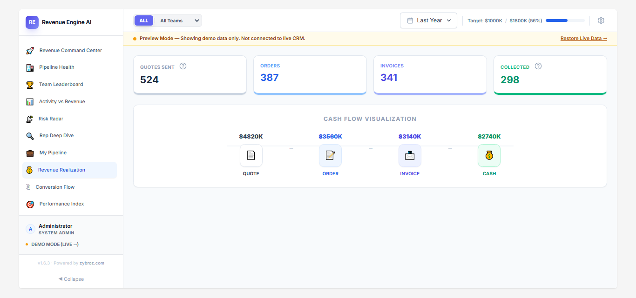The image size is (636, 298).
Task: Click the green CASH money bag icon
Action: 489,155
